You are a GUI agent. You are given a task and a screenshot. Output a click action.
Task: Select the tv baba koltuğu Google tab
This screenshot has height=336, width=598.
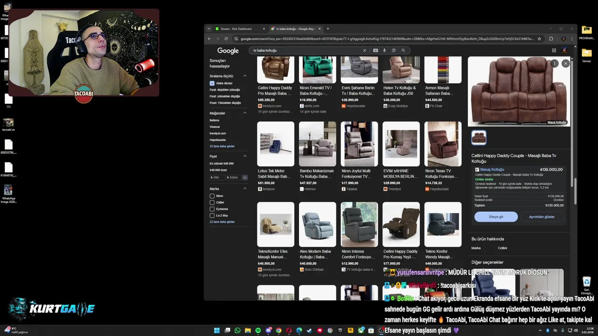pos(295,28)
